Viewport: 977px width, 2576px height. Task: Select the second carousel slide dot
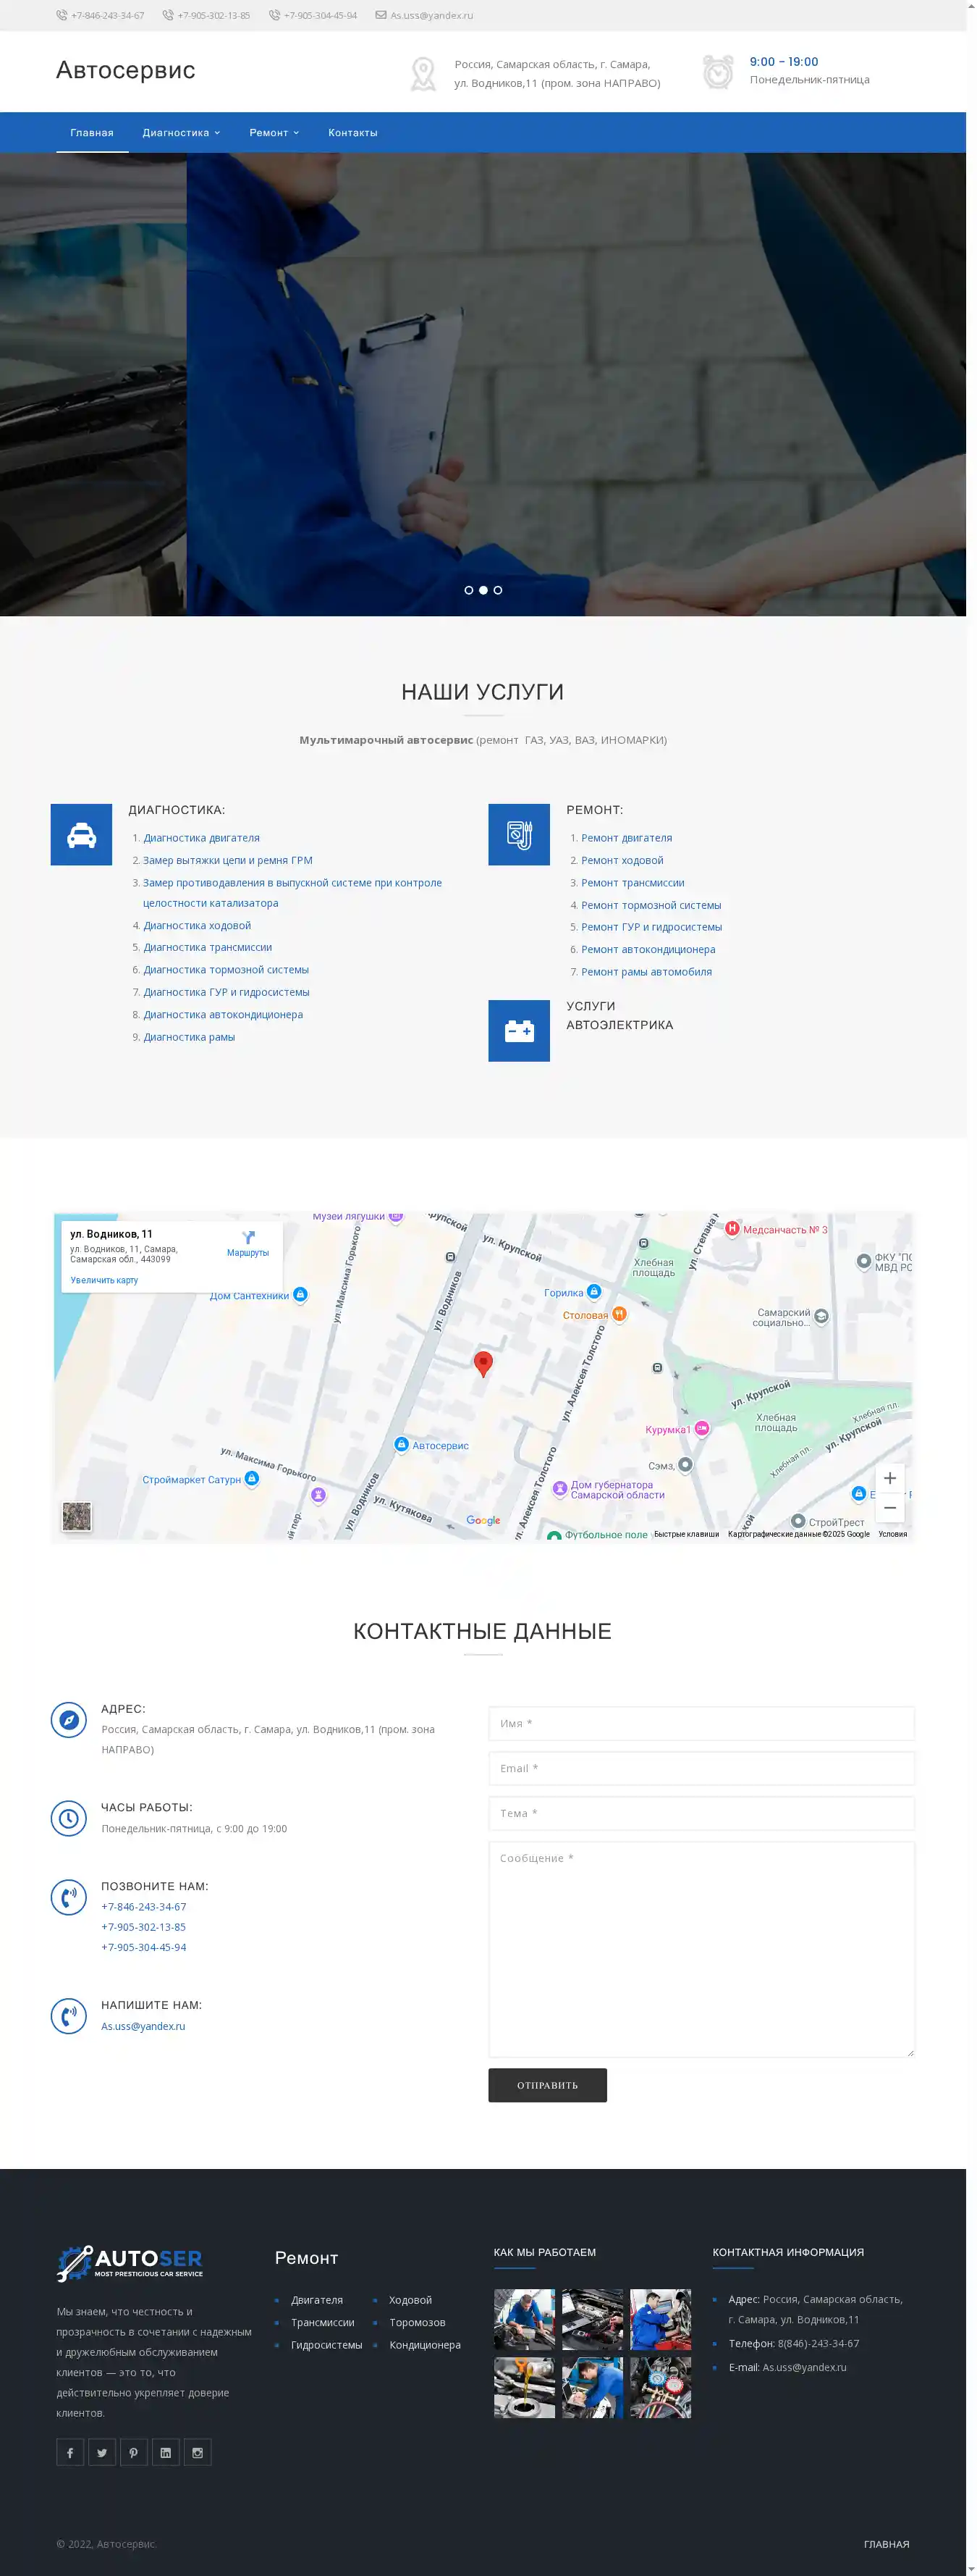click(483, 590)
